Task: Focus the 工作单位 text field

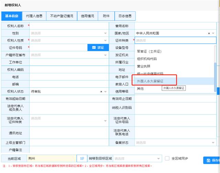Action: pos(69,62)
